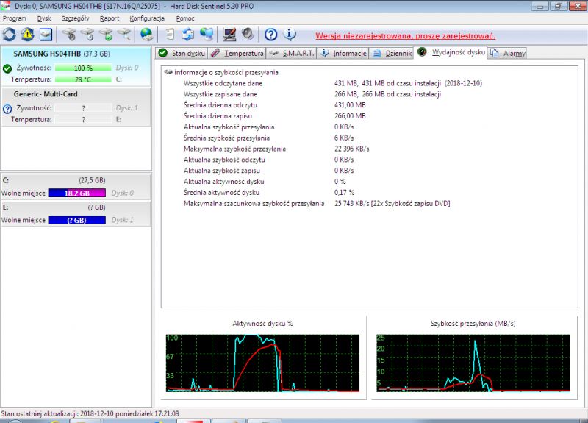The image size is (588, 423).
Task: Click 'Średnia dzienna odczytu' row label
Action: [220, 105]
